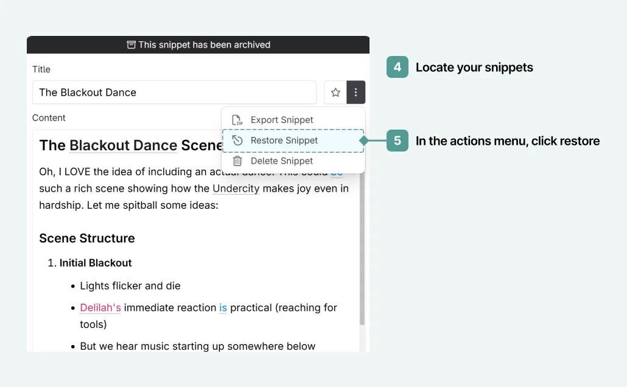627x387 pixels.
Task: Click the trash icon beside Delete Snippet
Action: pyautogui.click(x=237, y=161)
